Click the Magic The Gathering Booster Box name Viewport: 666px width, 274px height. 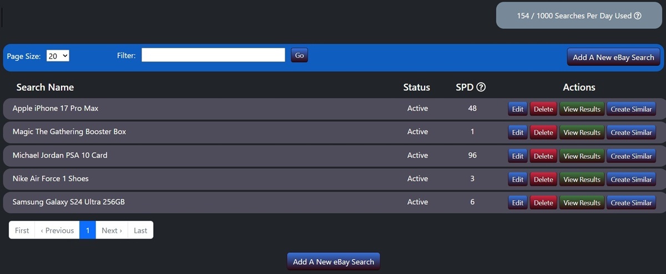(x=69, y=132)
